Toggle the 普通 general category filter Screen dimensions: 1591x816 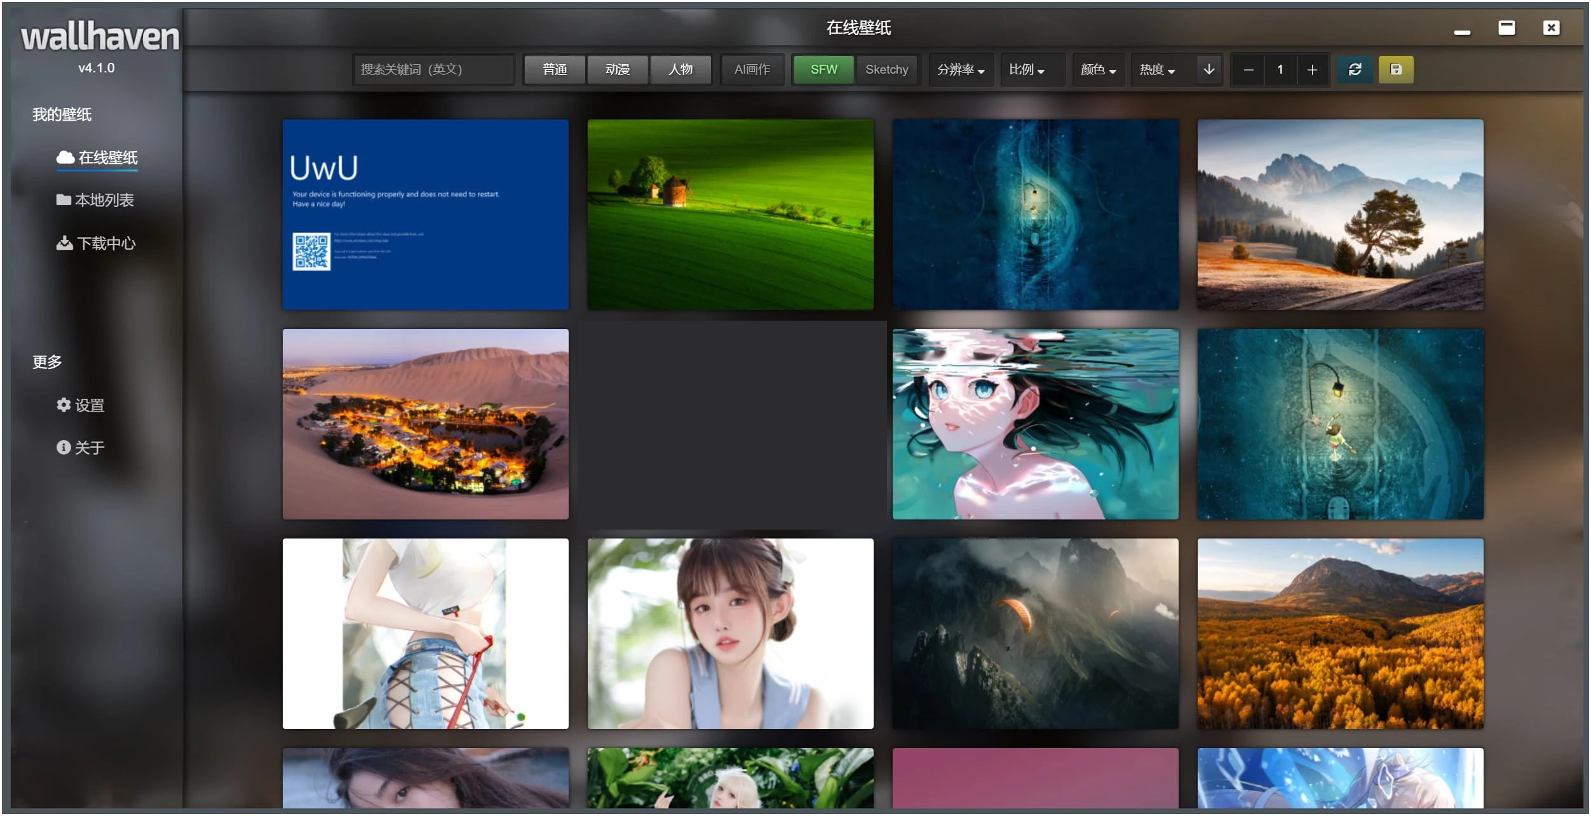pos(554,69)
